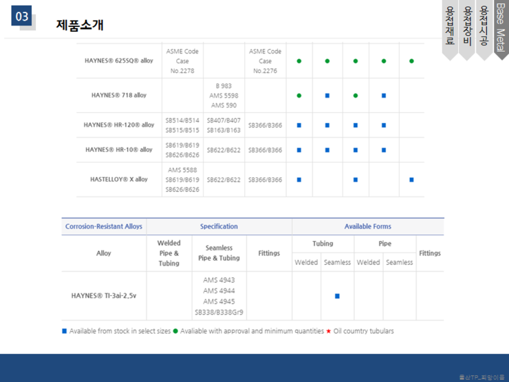
Task: Click Fittings header under Available Forms
Action: 430,253
